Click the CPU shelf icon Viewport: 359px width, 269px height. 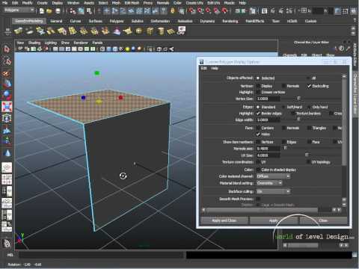click(182, 31)
